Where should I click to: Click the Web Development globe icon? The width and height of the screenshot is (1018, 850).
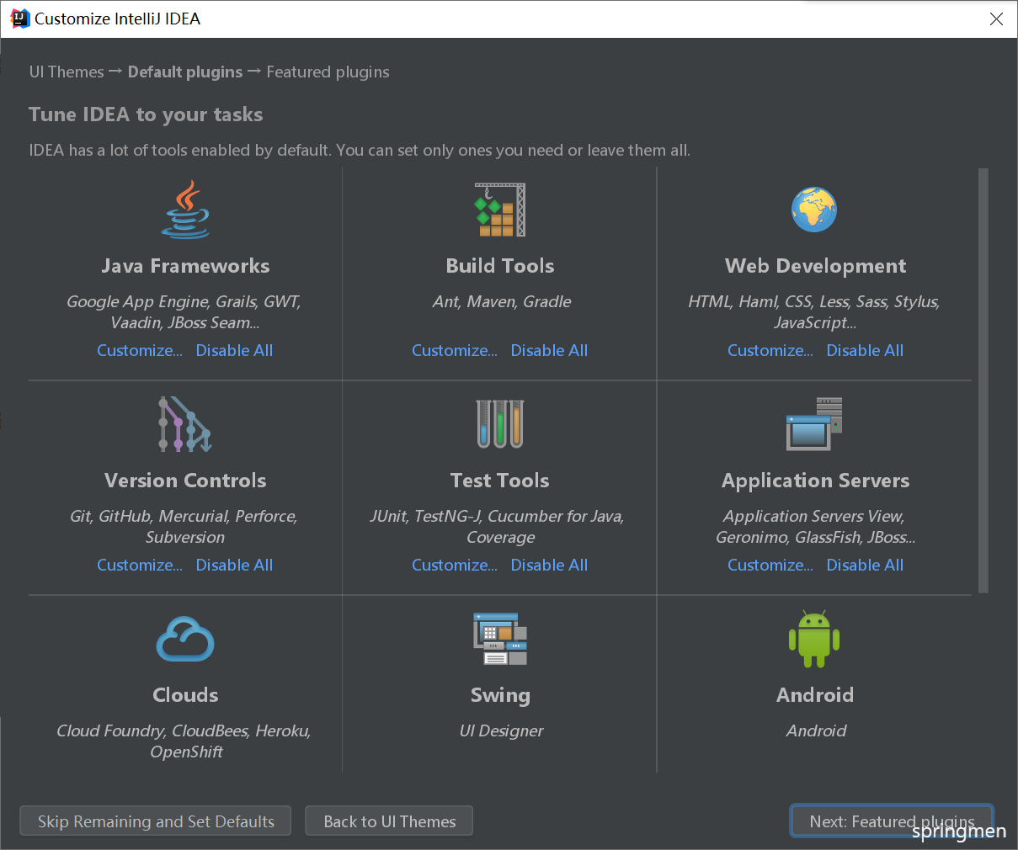(x=814, y=210)
